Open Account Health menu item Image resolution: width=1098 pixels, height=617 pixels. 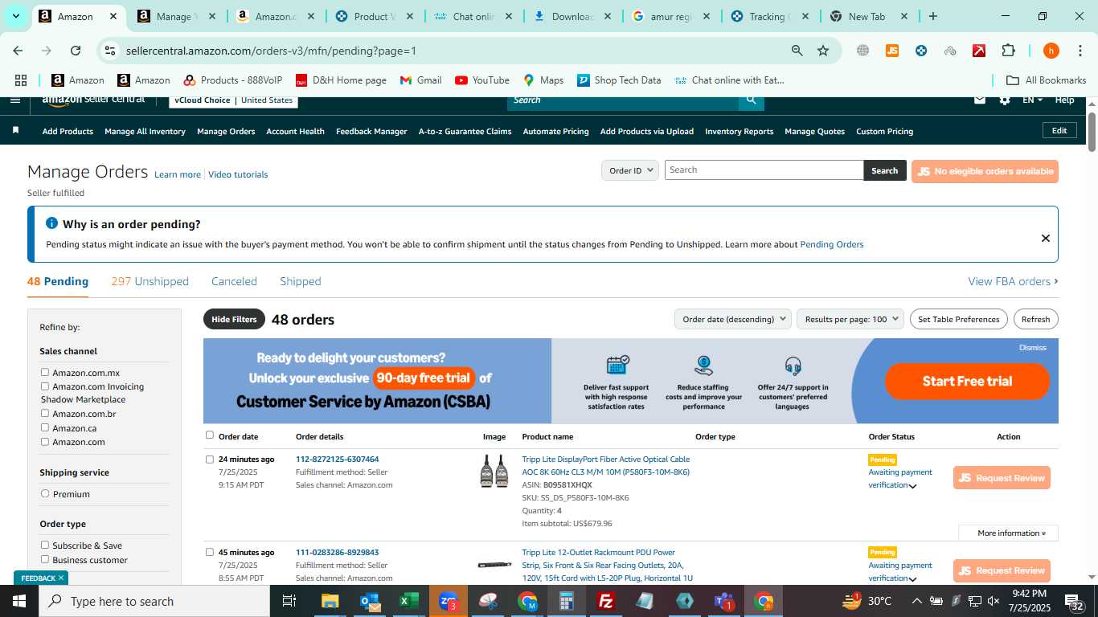(x=295, y=131)
